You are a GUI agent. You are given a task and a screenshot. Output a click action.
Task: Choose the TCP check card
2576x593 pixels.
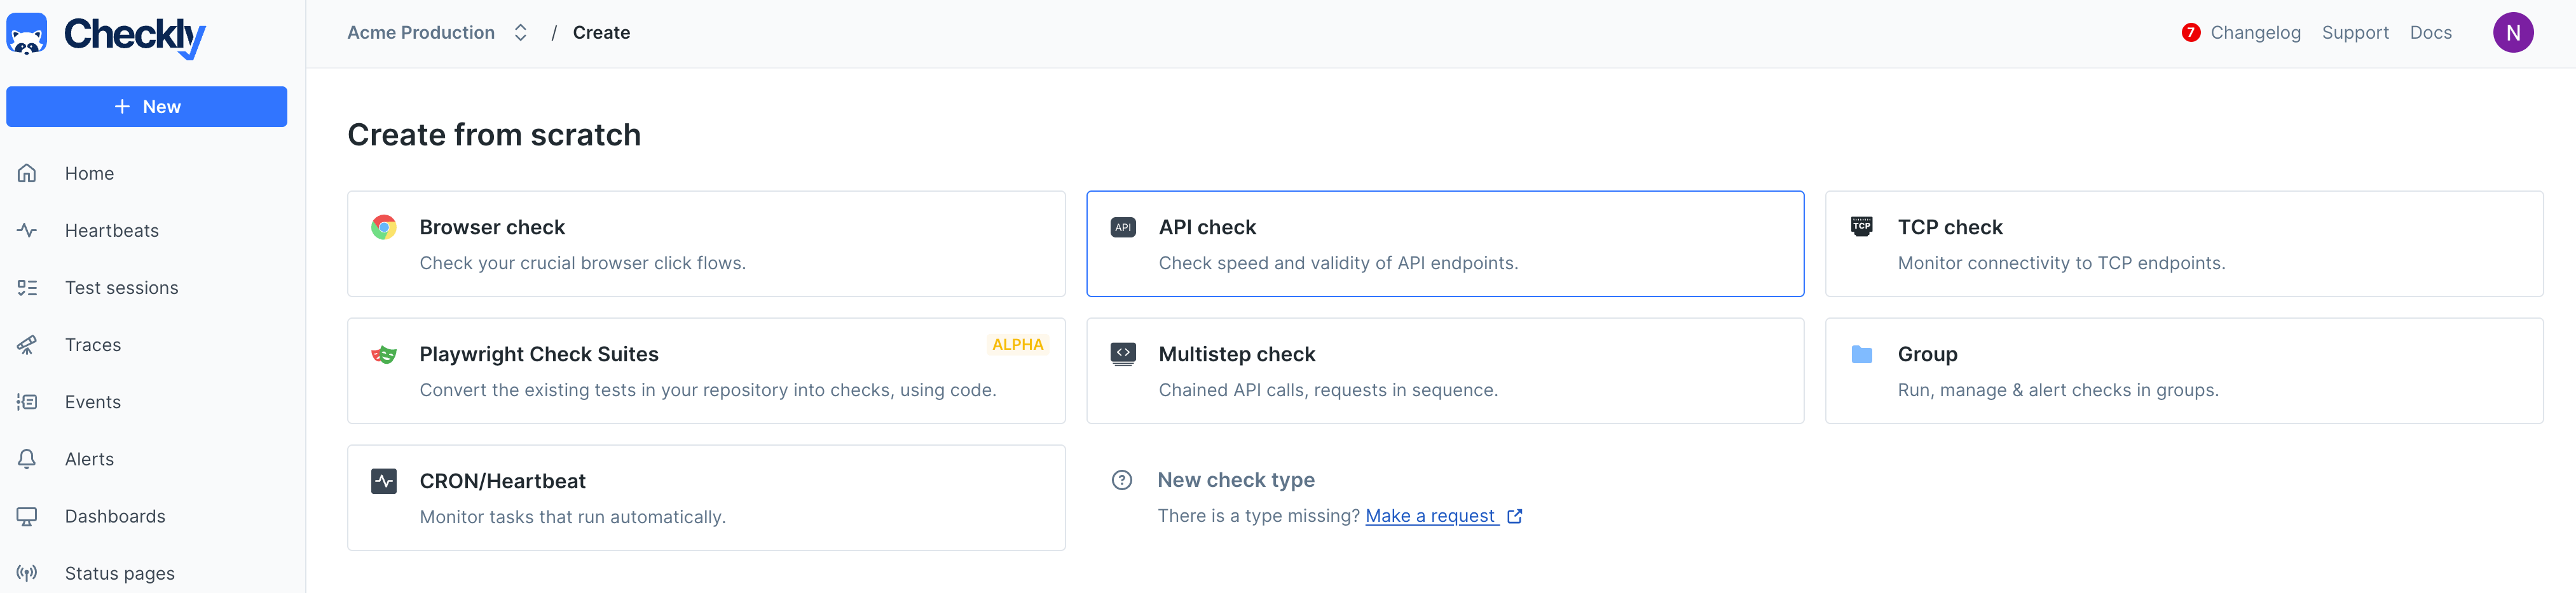[x=2184, y=244]
